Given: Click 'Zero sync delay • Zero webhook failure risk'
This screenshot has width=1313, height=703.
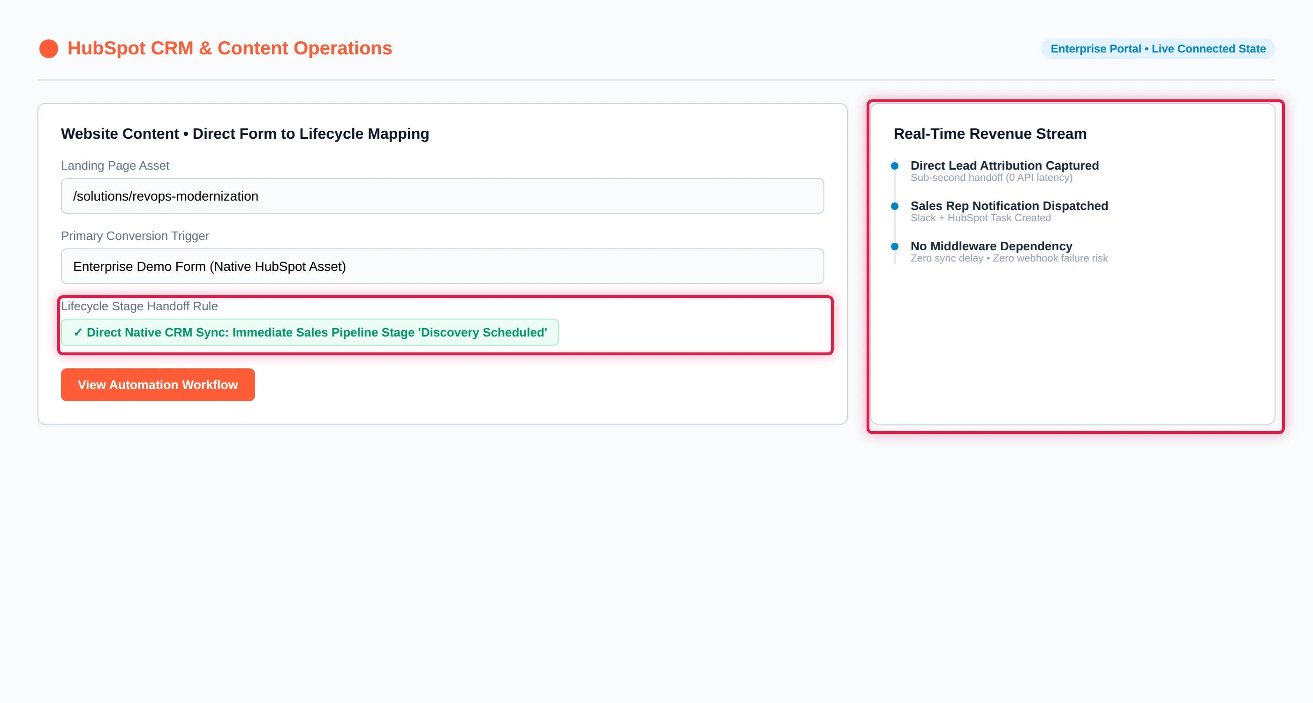Looking at the screenshot, I should [x=1009, y=258].
